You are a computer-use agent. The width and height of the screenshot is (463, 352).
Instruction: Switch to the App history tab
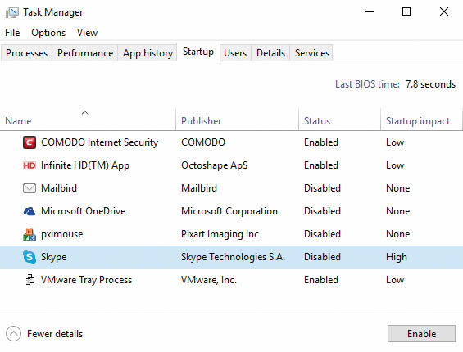click(148, 53)
